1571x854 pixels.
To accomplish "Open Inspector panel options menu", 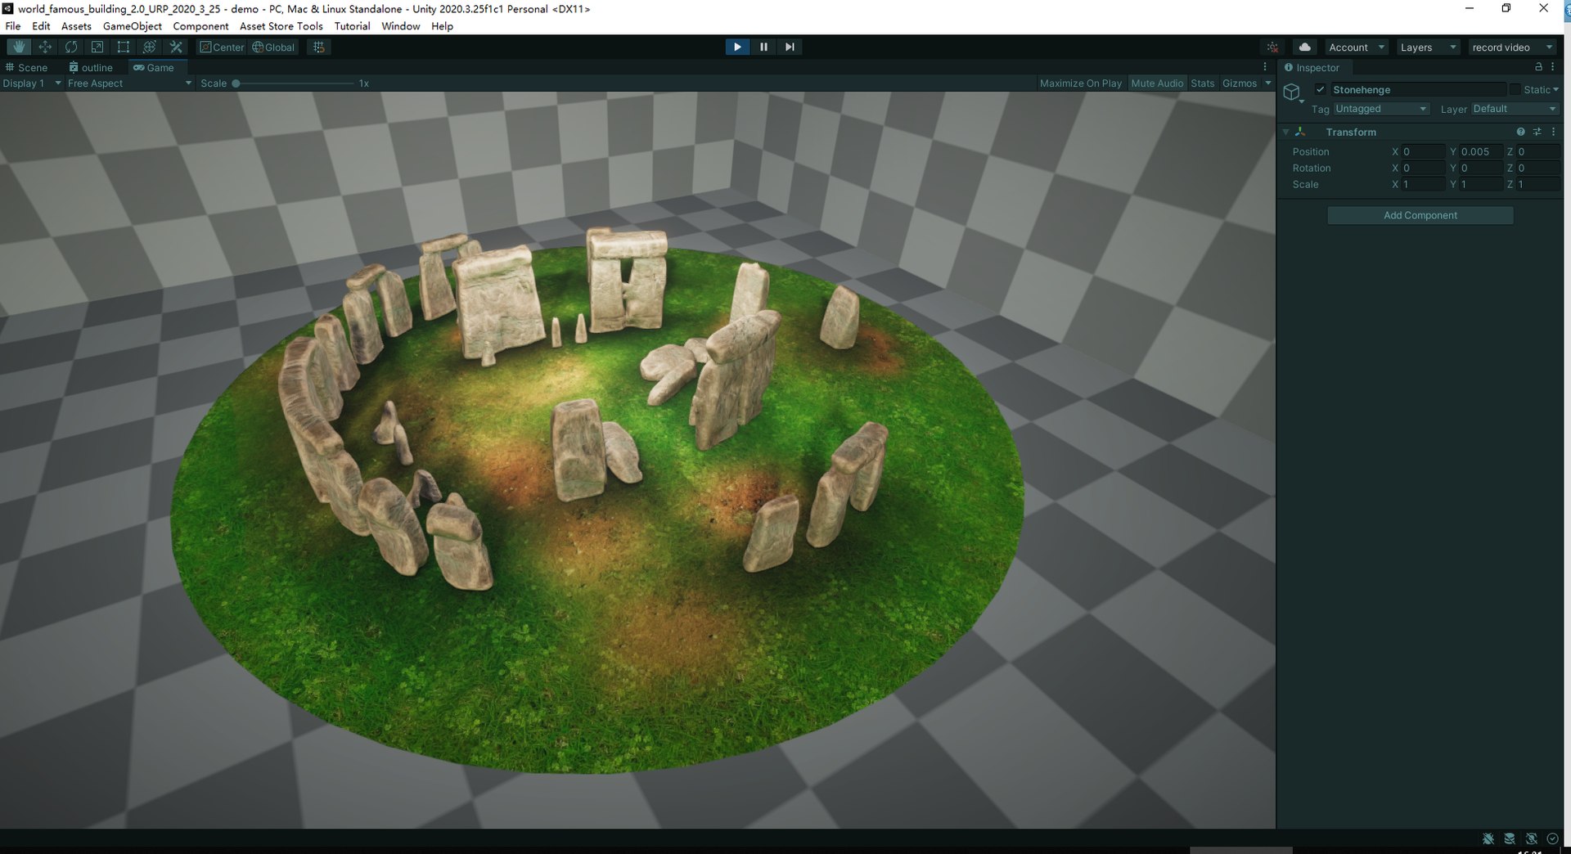I will tap(1553, 67).
